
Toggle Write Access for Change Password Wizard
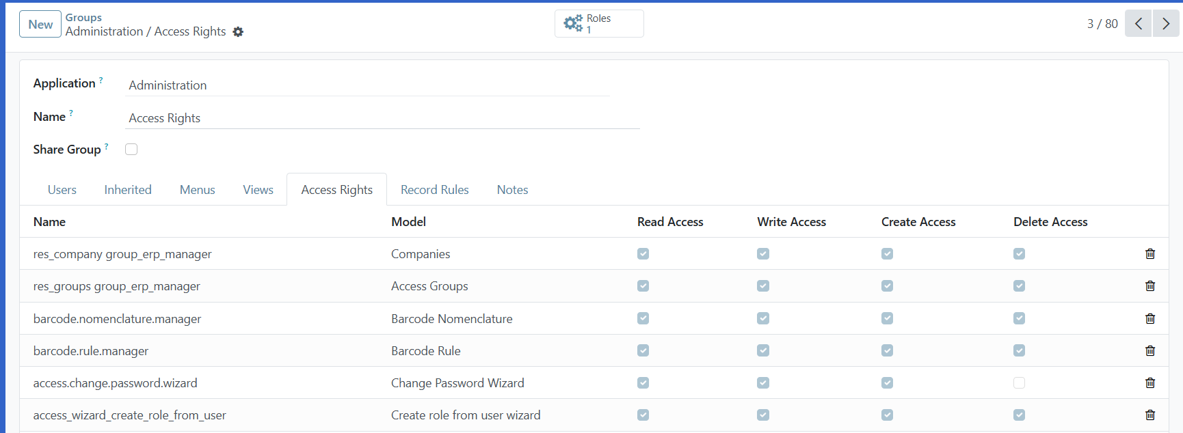tap(763, 382)
